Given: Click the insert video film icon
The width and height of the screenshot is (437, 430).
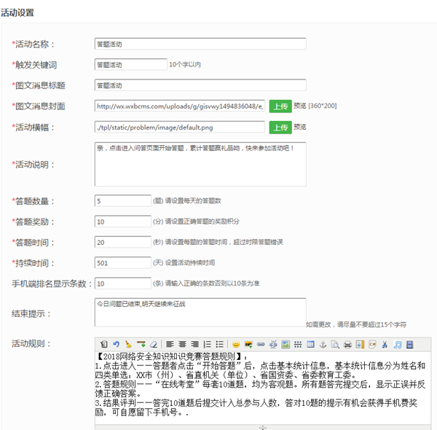Looking at the screenshot, I should pos(409,345).
